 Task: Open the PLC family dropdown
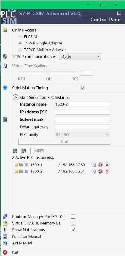point(82,135)
